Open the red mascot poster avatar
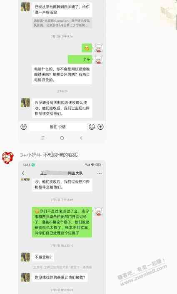 click(x=7, y=158)
